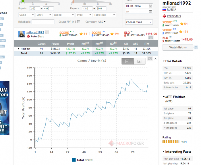201x165 pixels.
Task: Select the ROI std column header
Action: [85, 43]
